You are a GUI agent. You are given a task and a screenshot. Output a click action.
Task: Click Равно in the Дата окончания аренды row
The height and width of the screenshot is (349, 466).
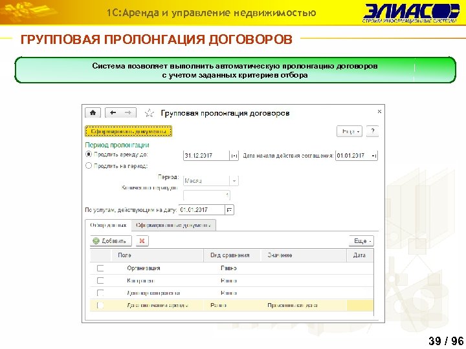(x=219, y=305)
